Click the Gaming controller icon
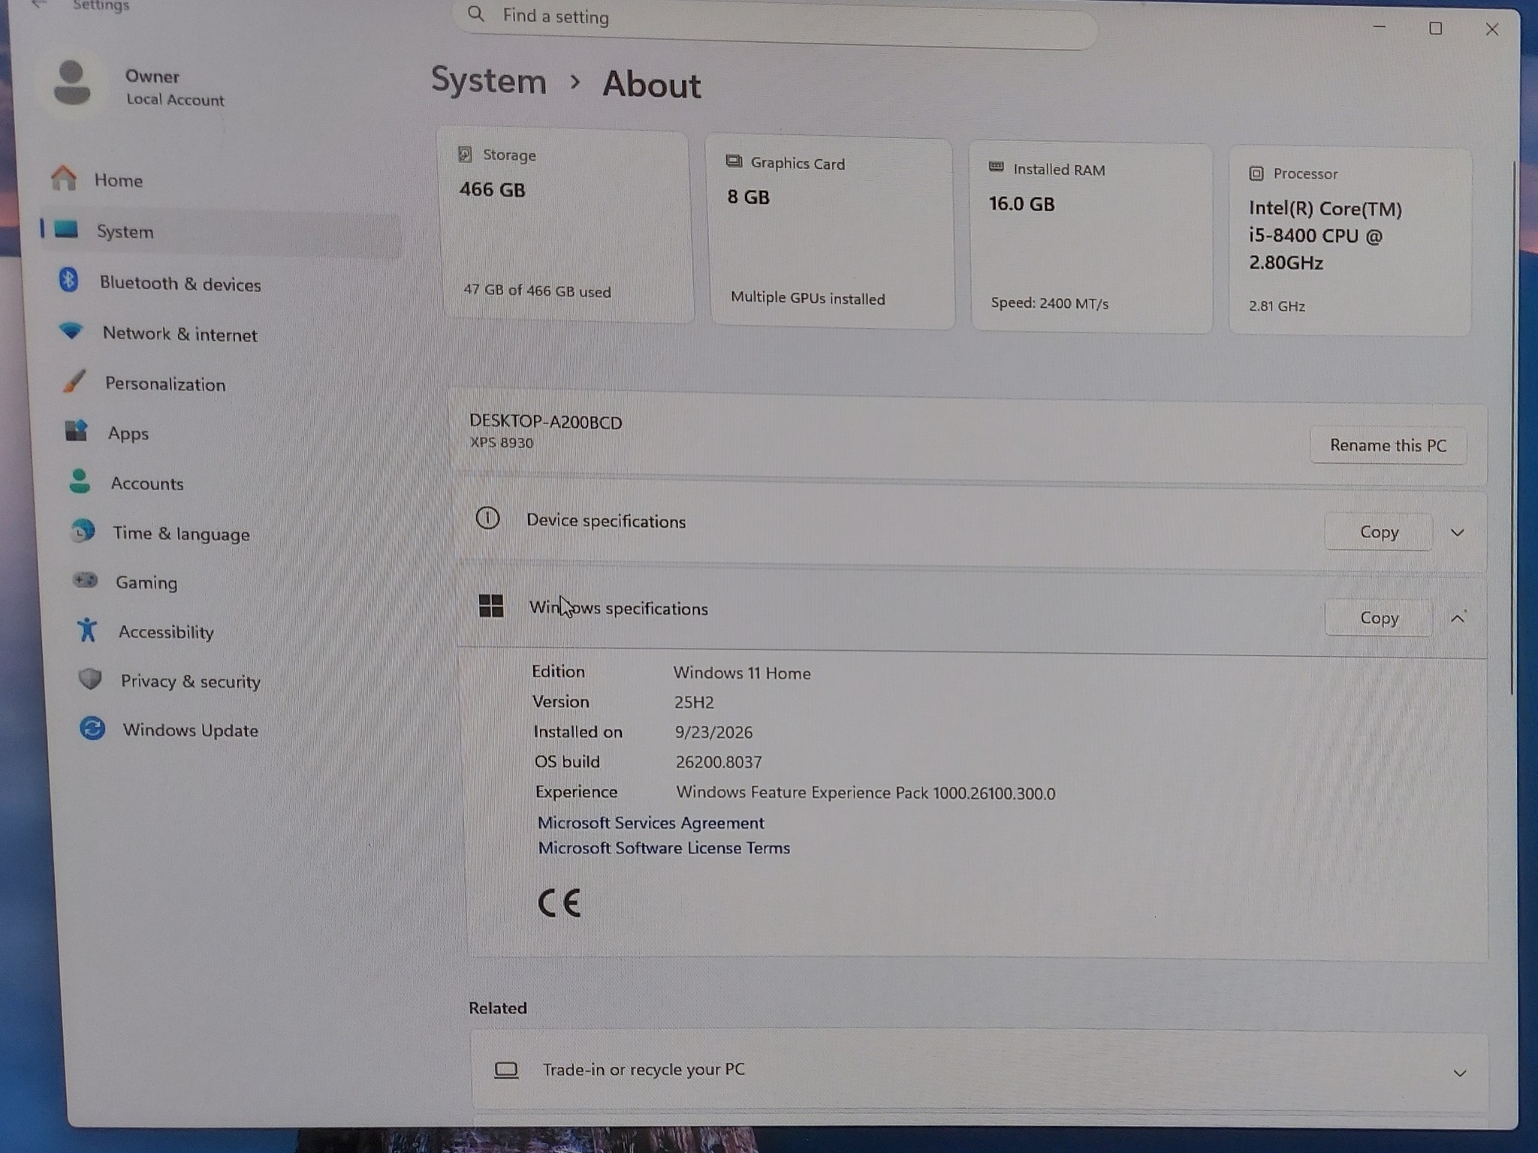The width and height of the screenshot is (1538, 1153). 85,580
